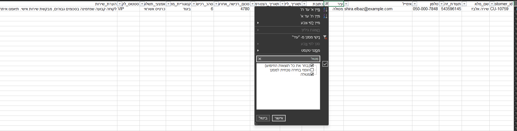Enable הוסף בחירה נוכחית למסנן checkbox
517x131 pixels.
[x=312, y=70]
